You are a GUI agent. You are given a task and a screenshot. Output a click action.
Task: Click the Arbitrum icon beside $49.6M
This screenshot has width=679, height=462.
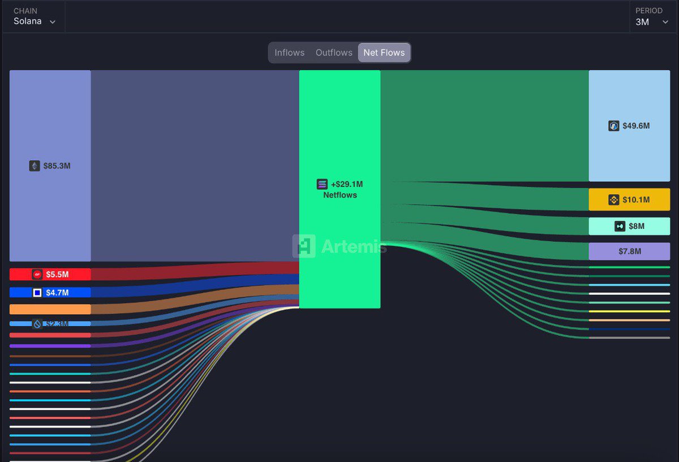click(x=614, y=126)
